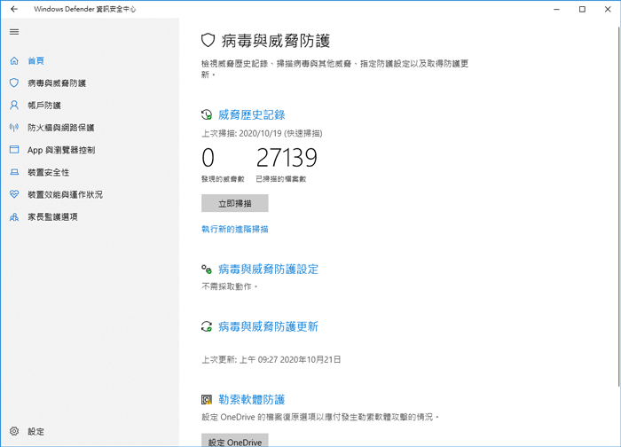The image size is (621, 447).
Task: Click the OneDrive file recovery description text
Action: pos(320,418)
